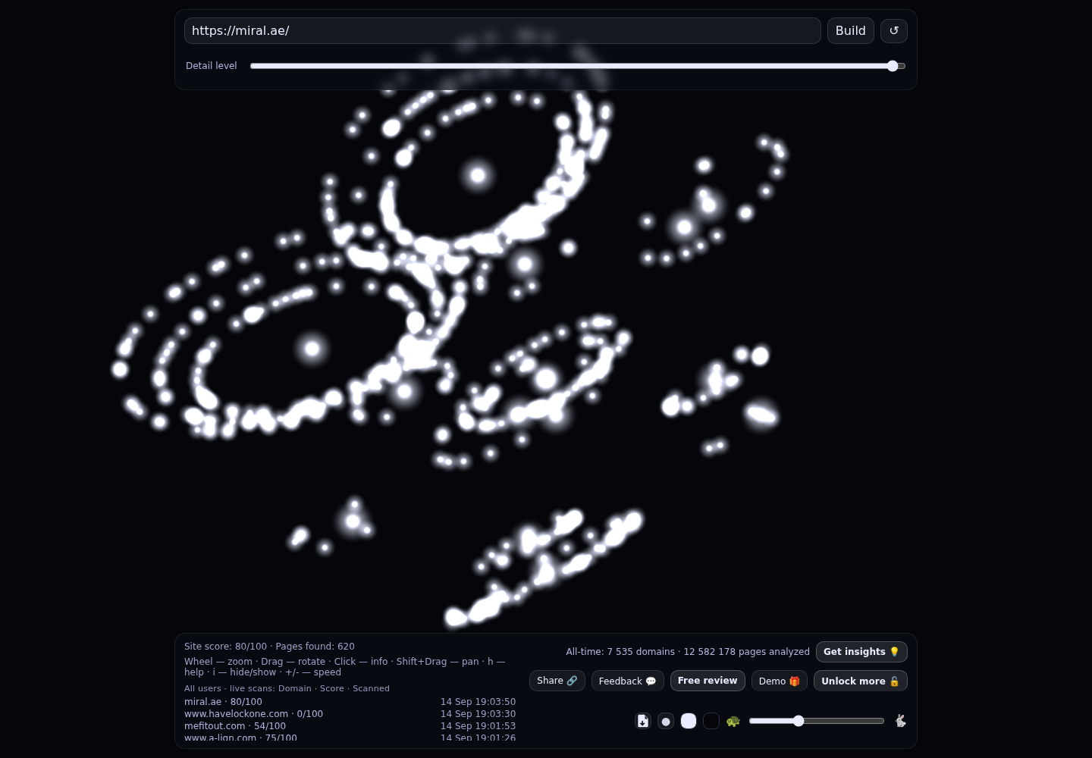Click the Detail level label
This screenshot has height=758, width=1092.
(x=212, y=66)
